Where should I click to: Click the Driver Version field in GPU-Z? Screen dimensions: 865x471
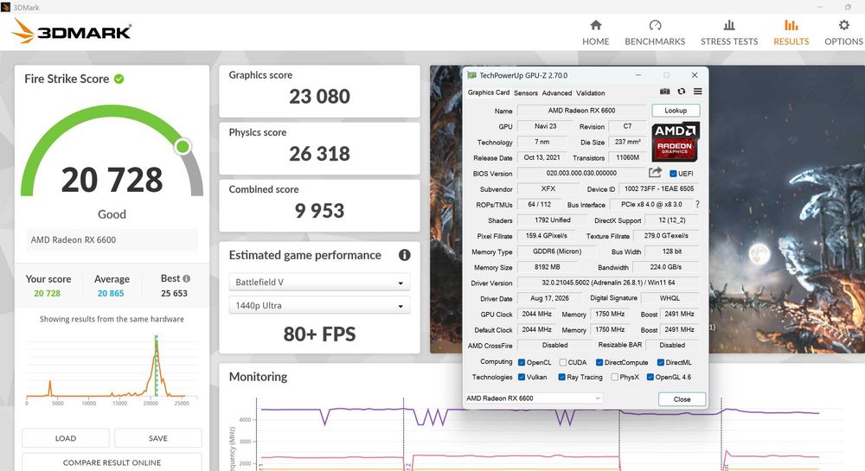coord(608,283)
